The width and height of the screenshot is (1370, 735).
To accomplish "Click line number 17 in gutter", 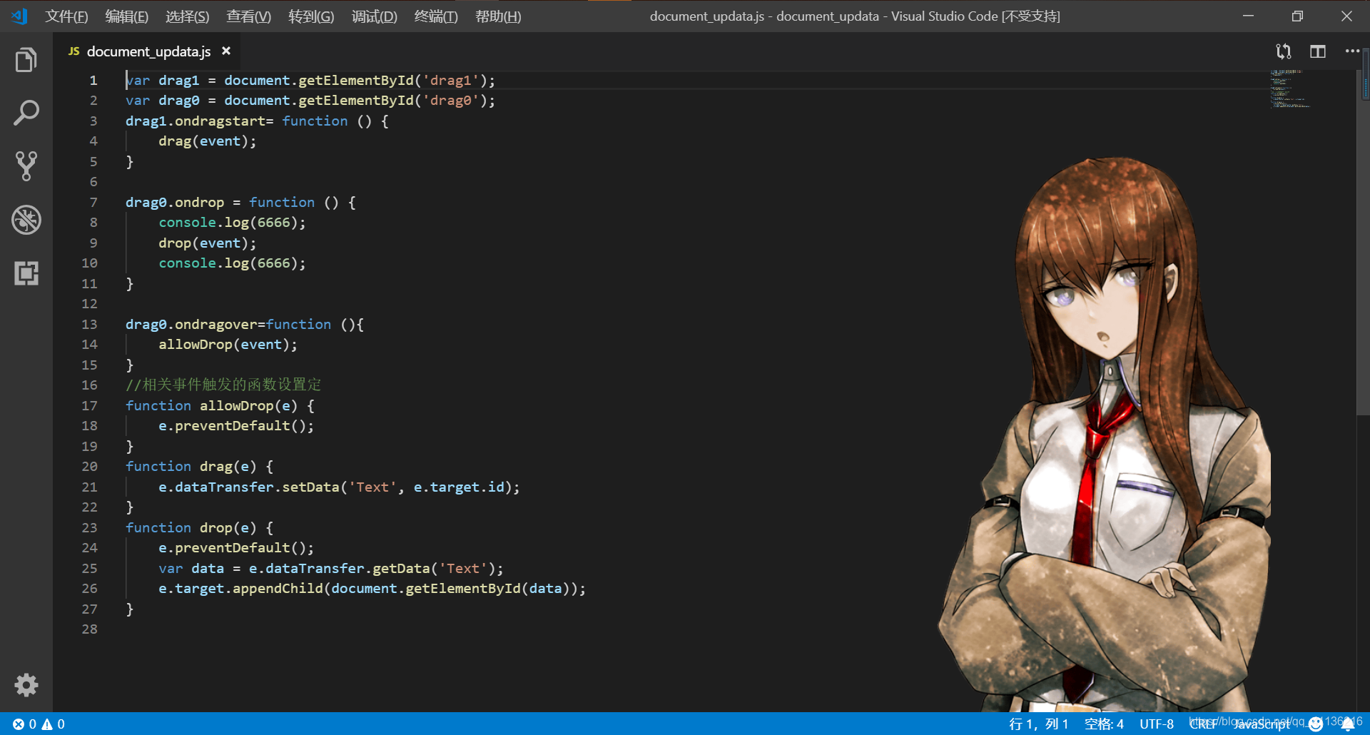I will pyautogui.click(x=89, y=406).
